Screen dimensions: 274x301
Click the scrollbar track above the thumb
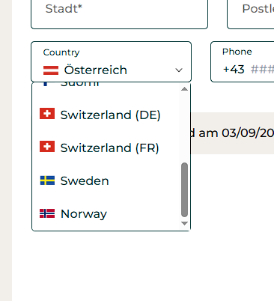coord(184,127)
